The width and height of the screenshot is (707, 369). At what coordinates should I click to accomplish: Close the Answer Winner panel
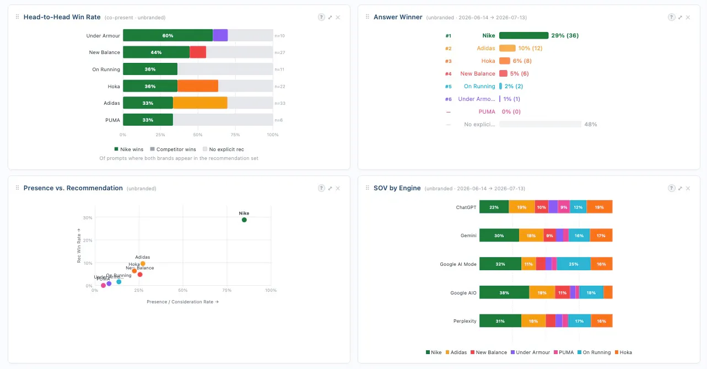point(688,17)
